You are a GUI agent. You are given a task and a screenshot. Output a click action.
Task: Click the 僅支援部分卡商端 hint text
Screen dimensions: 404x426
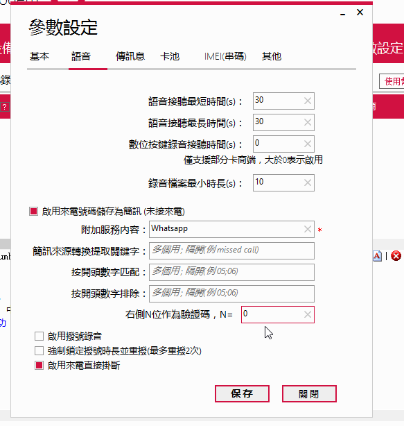pyautogui.click(x=253, y=160)
